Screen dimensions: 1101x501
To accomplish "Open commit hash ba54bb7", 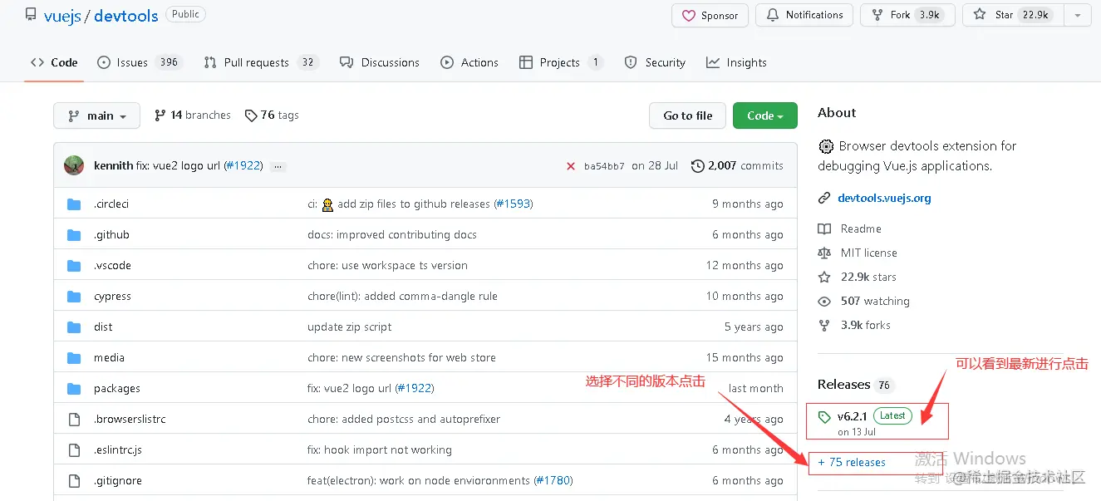I will [604, 166].
